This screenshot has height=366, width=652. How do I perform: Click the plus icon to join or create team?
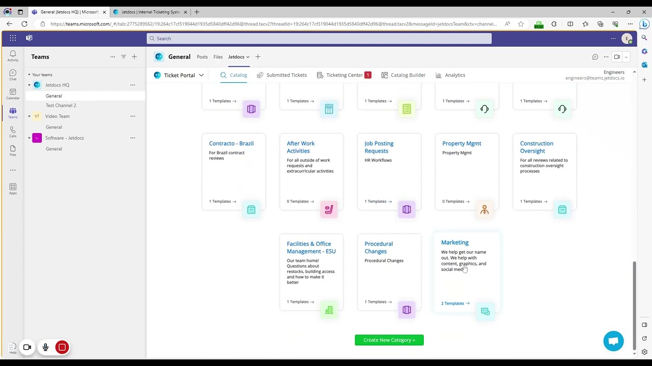pos(134,57)
